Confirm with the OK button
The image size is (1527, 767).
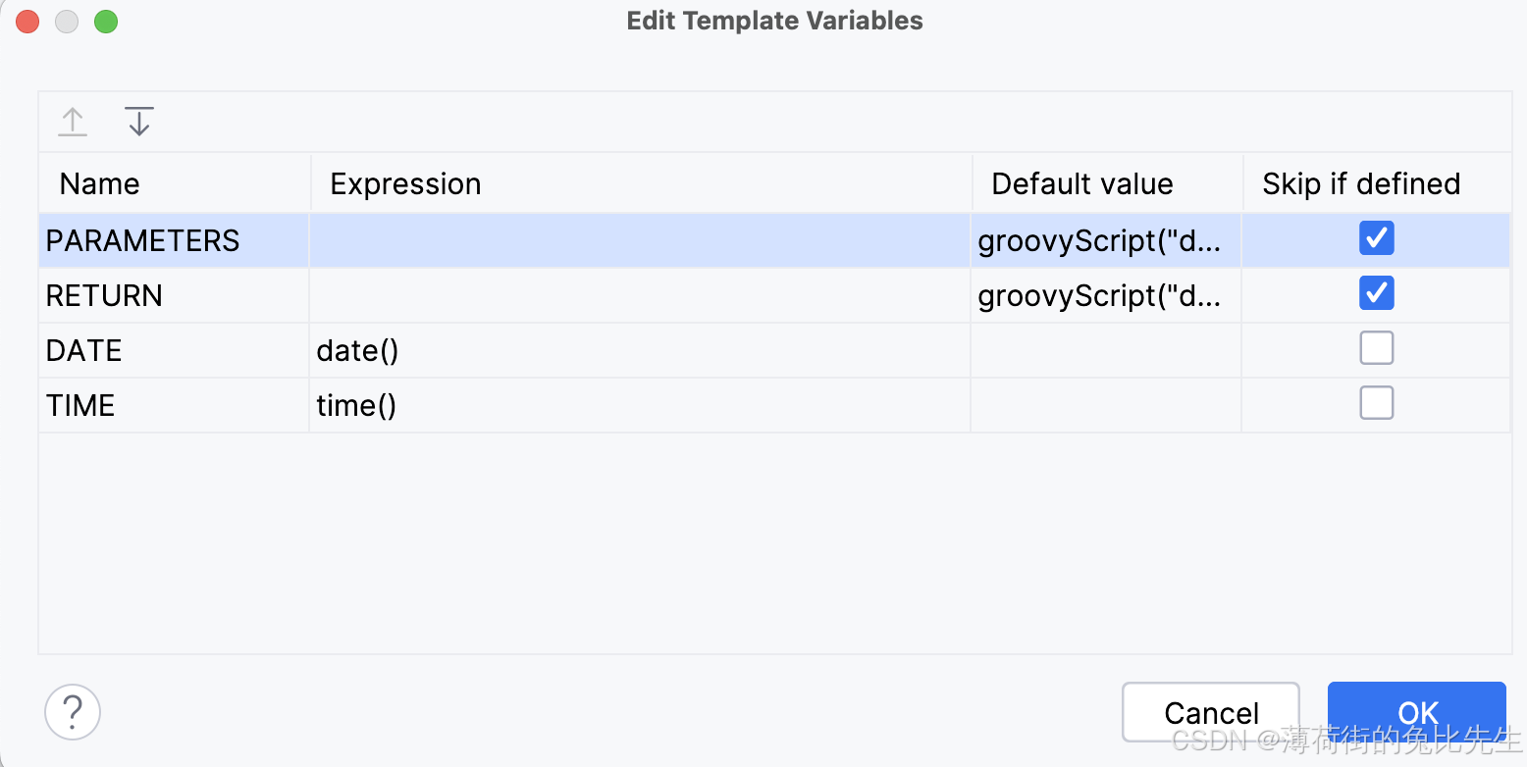click(x=1416, y=711)
